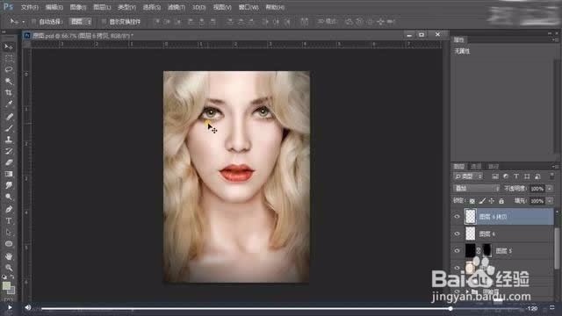562x316 pixels.
Task: Select the Clone Stamp tool
Action: tap(9, 140)
